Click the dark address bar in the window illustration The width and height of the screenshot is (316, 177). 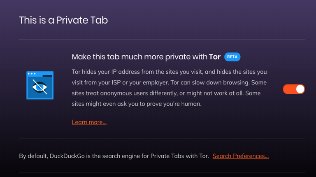pyautogui.click(x=47, y=76)
